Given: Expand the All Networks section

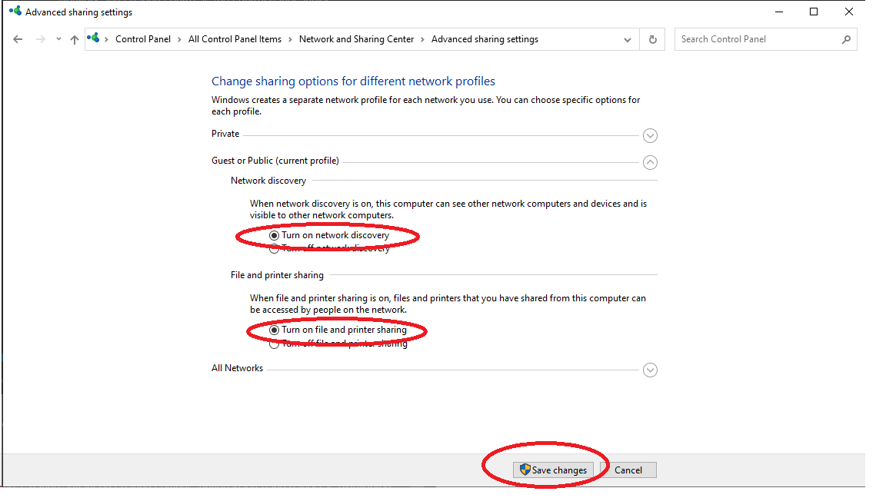Looking at the screenshot, I should pos(650,370).
